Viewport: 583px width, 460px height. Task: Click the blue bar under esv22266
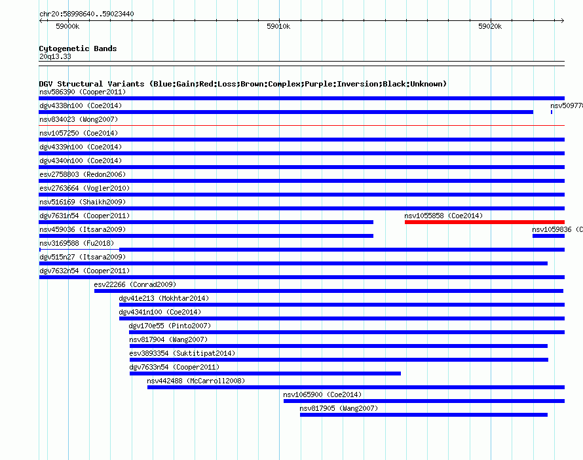[x=329, y=291]
